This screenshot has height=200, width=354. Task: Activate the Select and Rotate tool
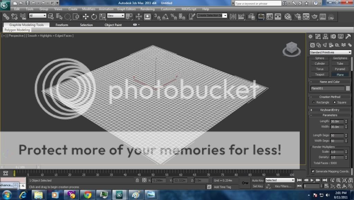[x=94, y=17]
